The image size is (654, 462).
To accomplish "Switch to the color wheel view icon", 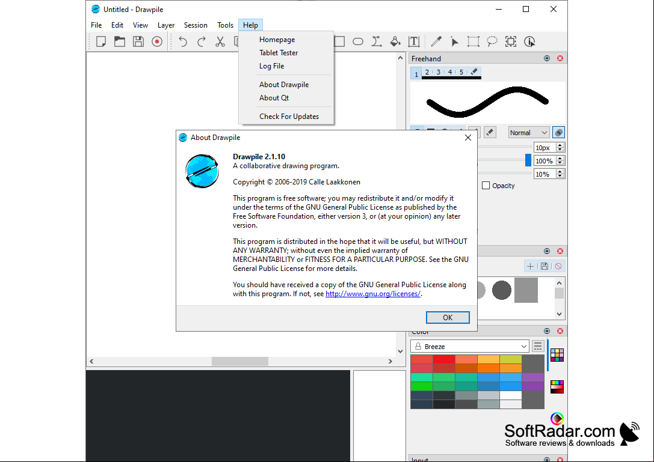I will point(557,418).
